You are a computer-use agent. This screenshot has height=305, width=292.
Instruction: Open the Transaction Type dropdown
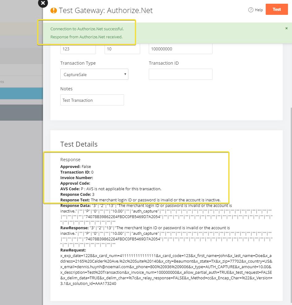94,74
